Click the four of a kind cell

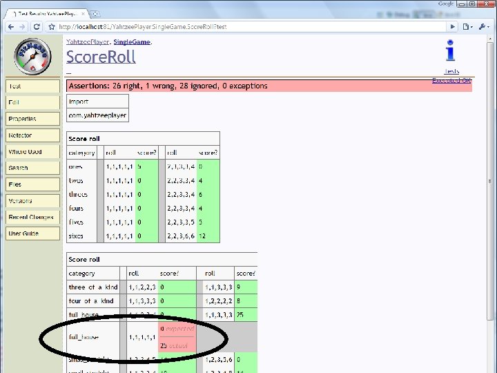(93, 300)
